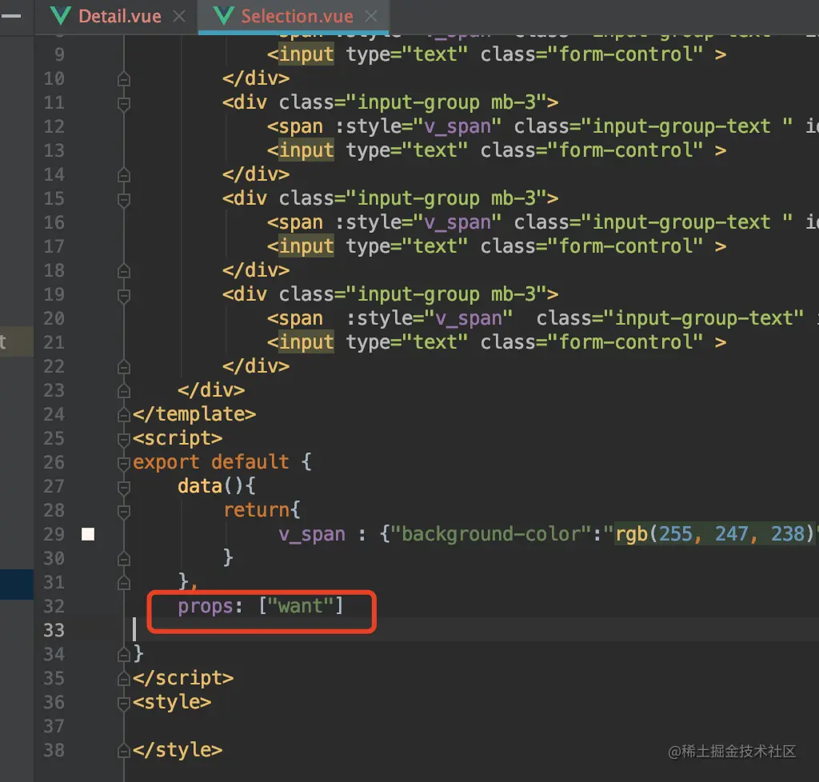The image size is (819, 782).
Task: Collapse fold marker at line 10
Action: tap(124, 79)
